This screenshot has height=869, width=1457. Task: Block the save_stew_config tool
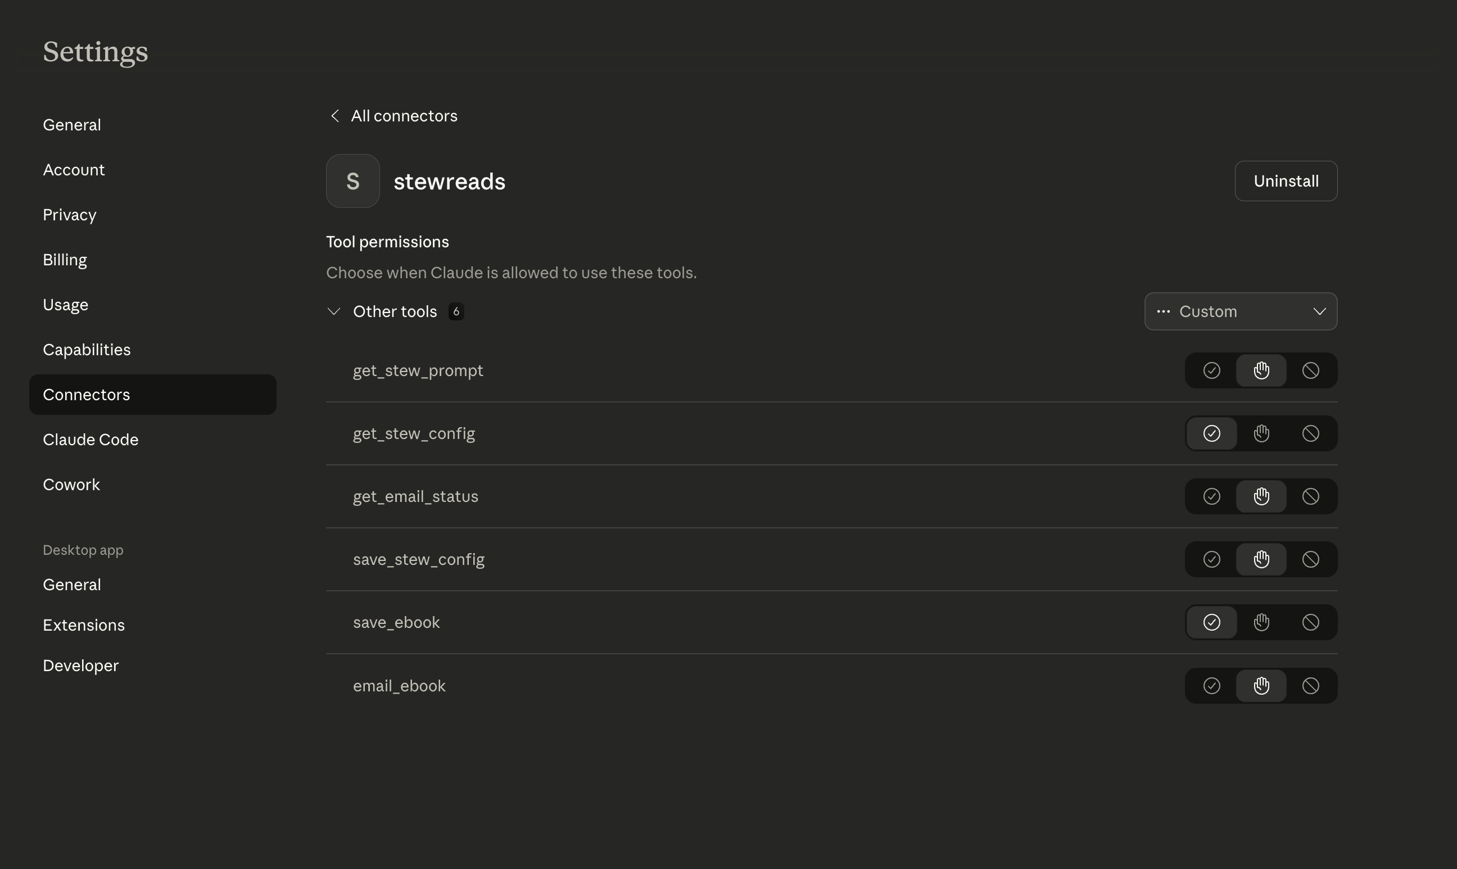1311,560
